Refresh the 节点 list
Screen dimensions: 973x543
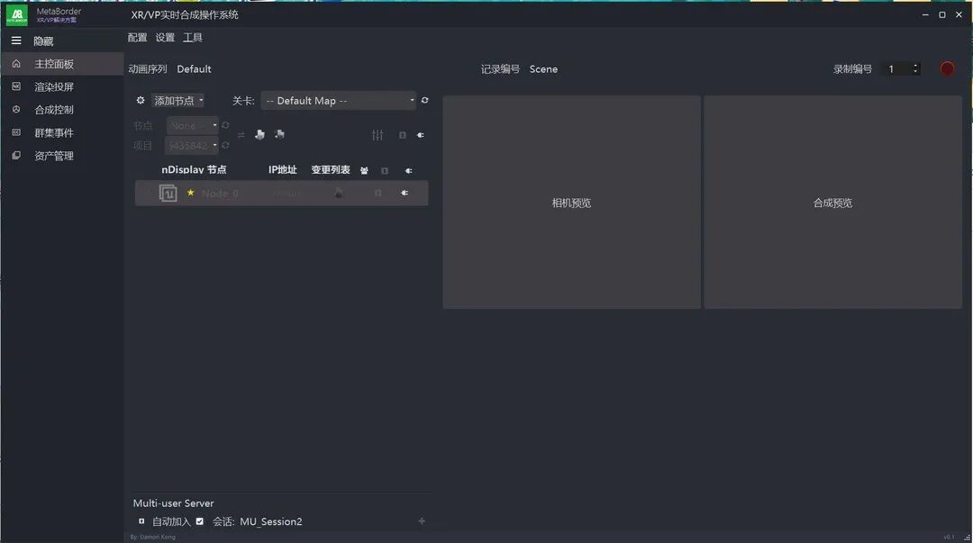coord(225,125)
